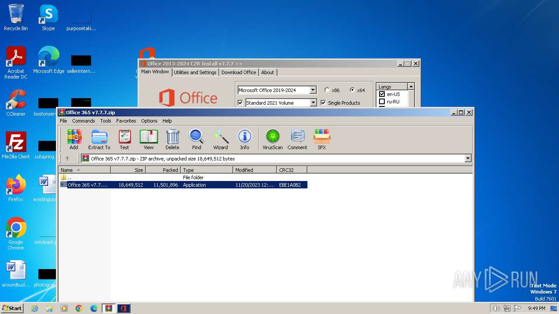Click the Test archive icon

coord(124,140)
